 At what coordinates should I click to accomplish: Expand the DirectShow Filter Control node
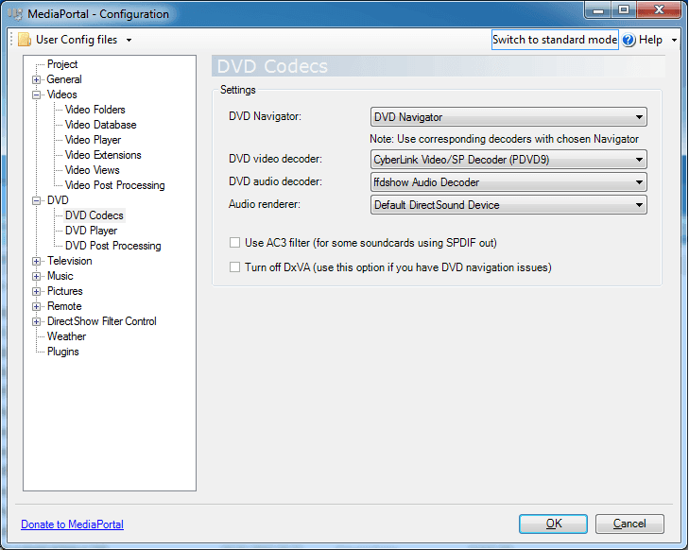click(37, 322)
